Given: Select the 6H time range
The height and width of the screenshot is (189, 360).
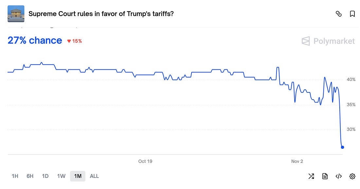Looking at the screenshot, I should pos(30,176).
